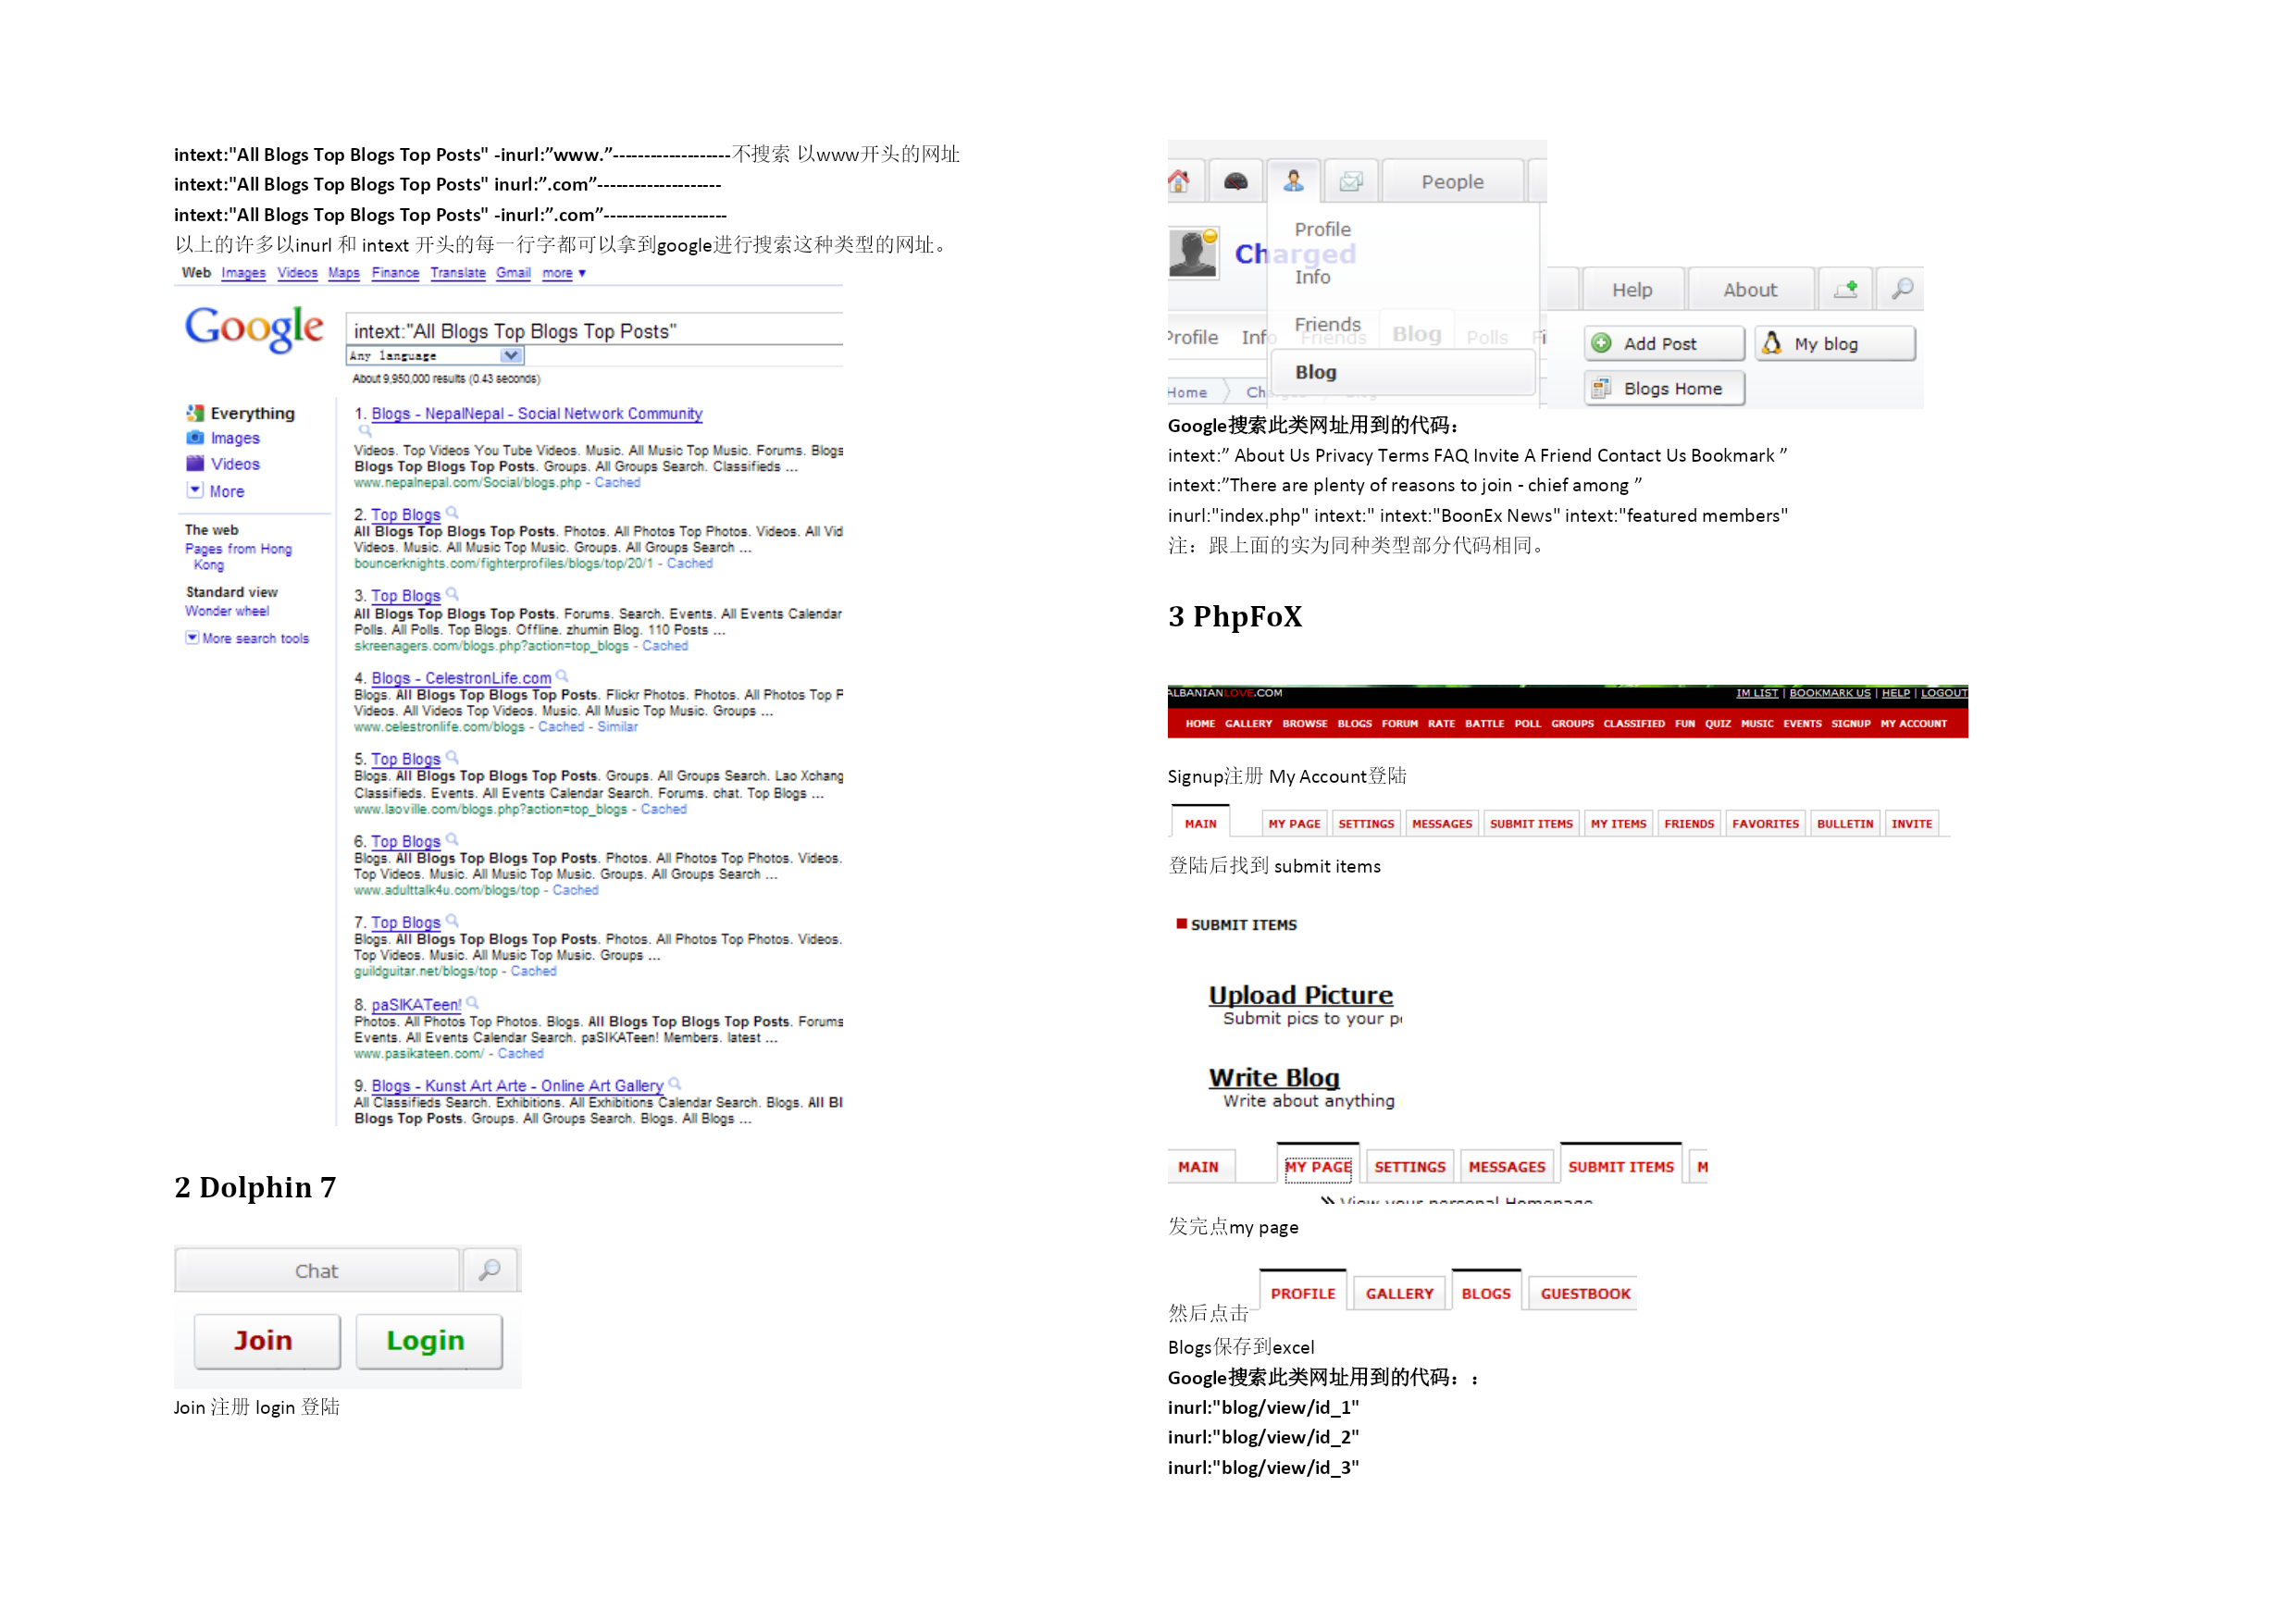
Task: Click the Write Blog link
Action: click(x=1274, y=1076)
